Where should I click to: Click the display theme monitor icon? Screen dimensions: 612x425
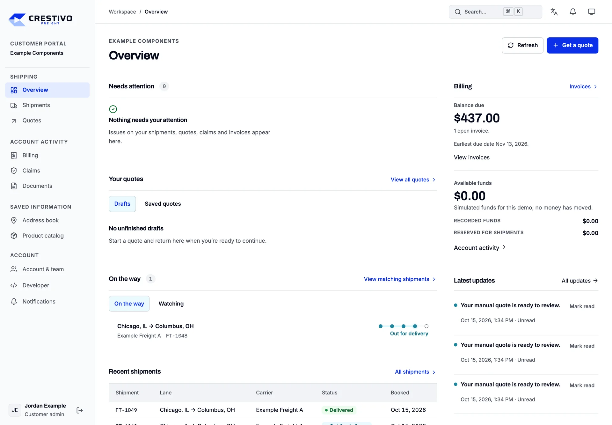[x=592, y=12]
